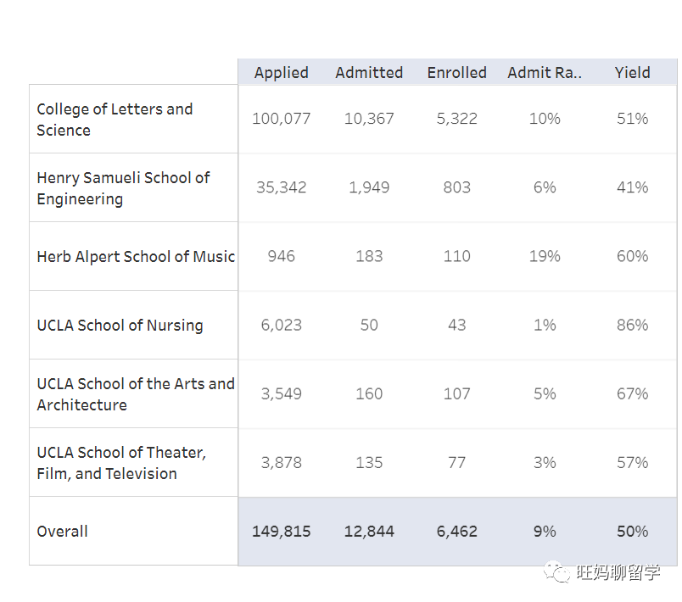Click Arts and Architecture applied value 3,549
682x602 pixels.
coord(282,393)
